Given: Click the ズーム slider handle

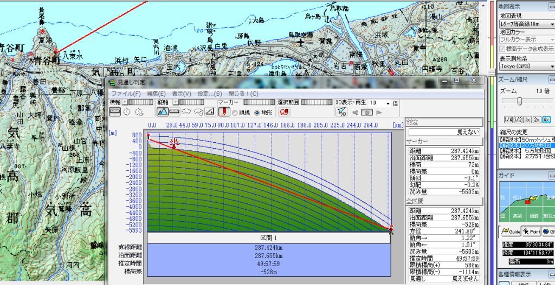Looking at the screenshot, I should 519,101.
